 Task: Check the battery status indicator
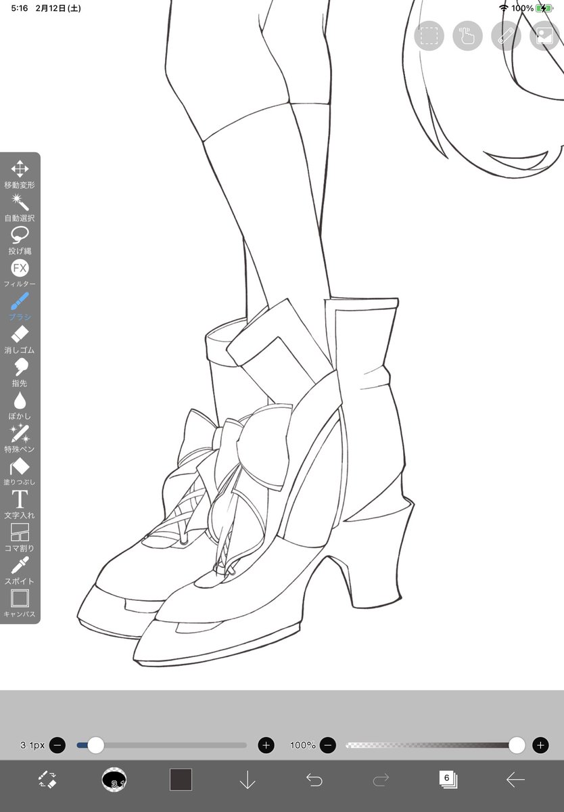click(544, 8)
